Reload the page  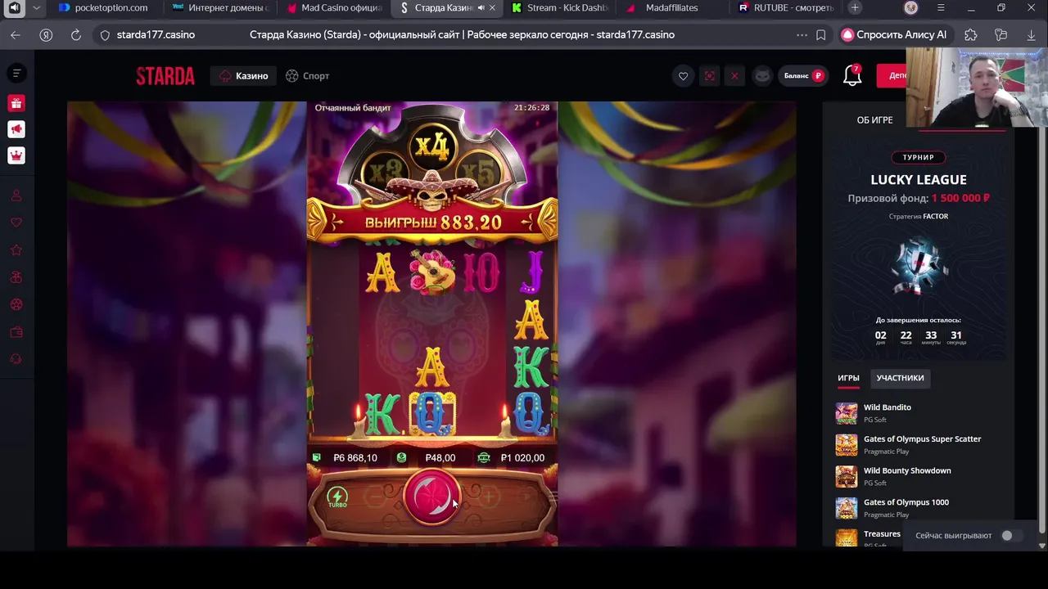tap(76, 35)
